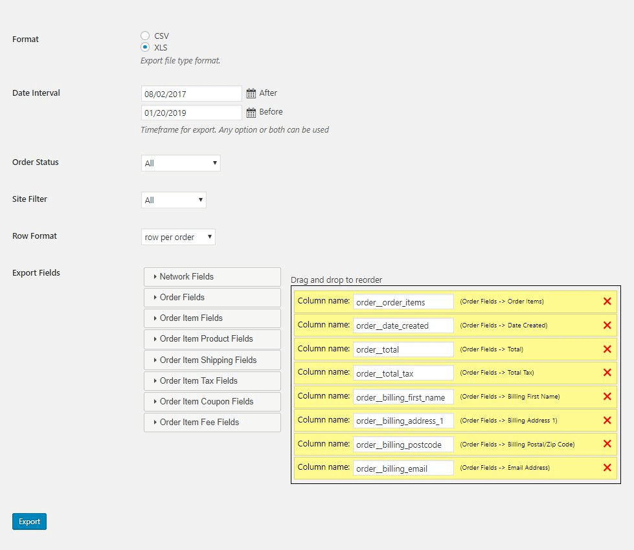Remove the order__total_tax export field
The height and width of the screenshot is (550, 634).
pyautogui.click(x=607, y=372)
